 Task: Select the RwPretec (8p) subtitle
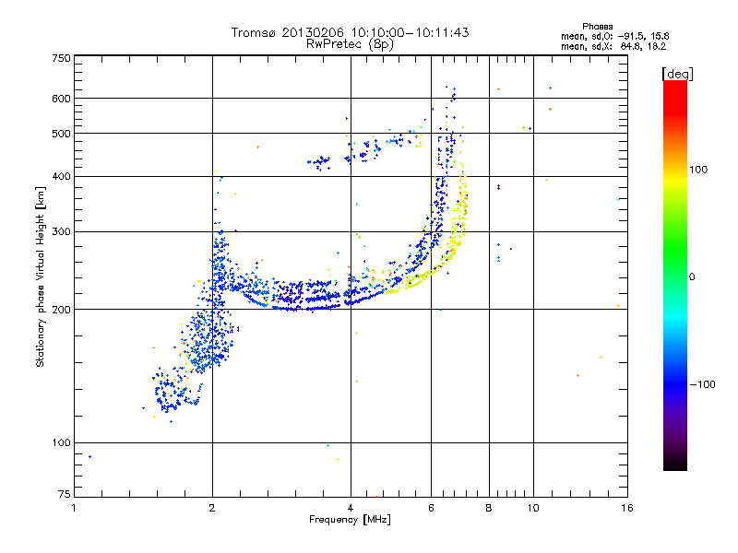(350, 44)
